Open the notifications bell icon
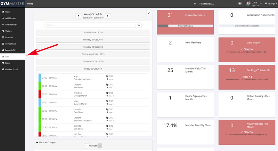 click(240, 3)
